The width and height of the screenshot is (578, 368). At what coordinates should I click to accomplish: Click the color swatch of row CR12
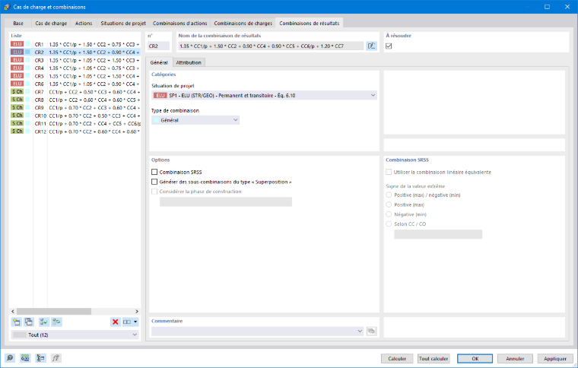pyautogui.click(x=27, y=132)
